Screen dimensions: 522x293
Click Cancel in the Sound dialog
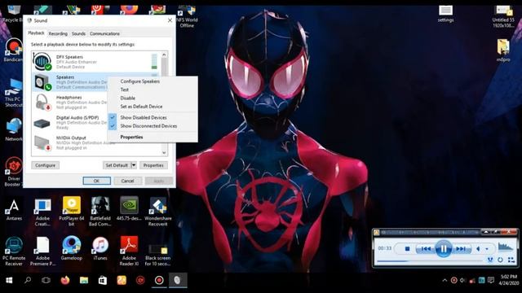128,181
